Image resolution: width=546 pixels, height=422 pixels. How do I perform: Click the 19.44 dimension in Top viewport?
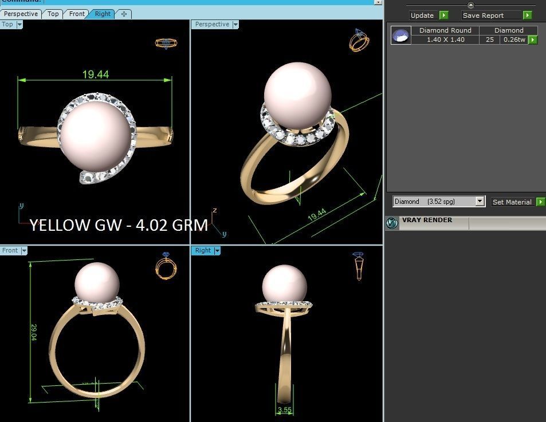coord(96,74)
